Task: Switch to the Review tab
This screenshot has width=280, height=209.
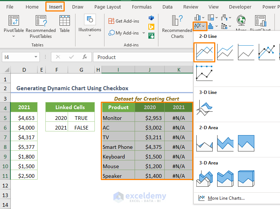Action: 191,7
